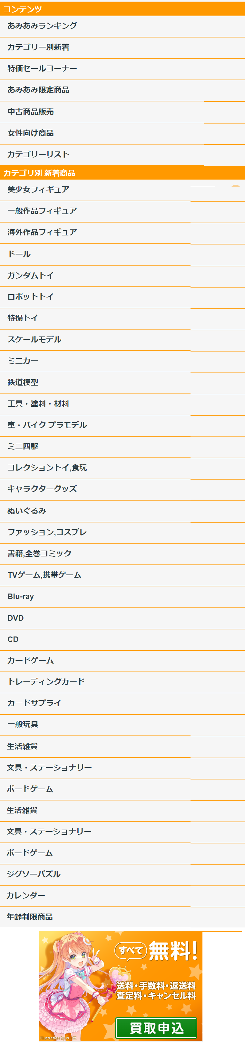Open 美少女フィギュア new arrivals

38,189
